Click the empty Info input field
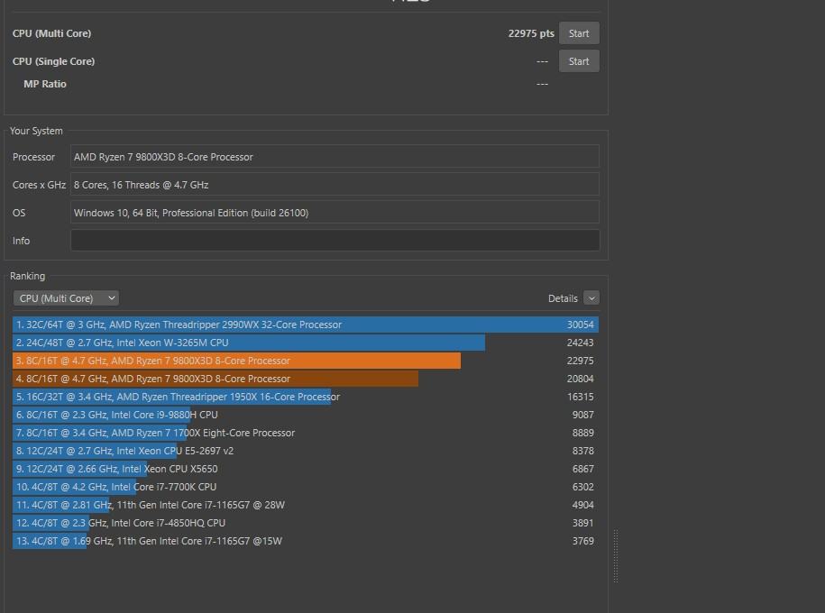 point(335,241)
